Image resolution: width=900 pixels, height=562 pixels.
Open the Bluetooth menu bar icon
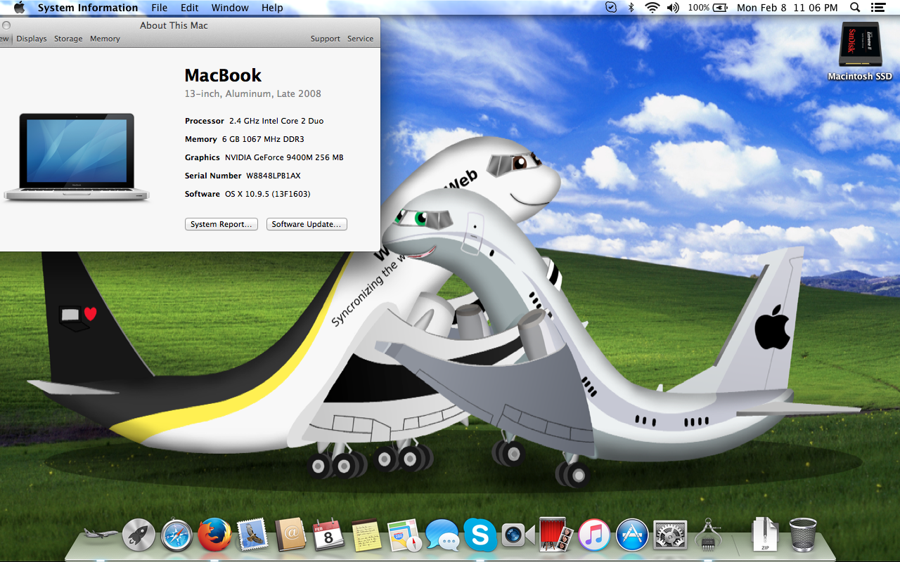(631, 8)
